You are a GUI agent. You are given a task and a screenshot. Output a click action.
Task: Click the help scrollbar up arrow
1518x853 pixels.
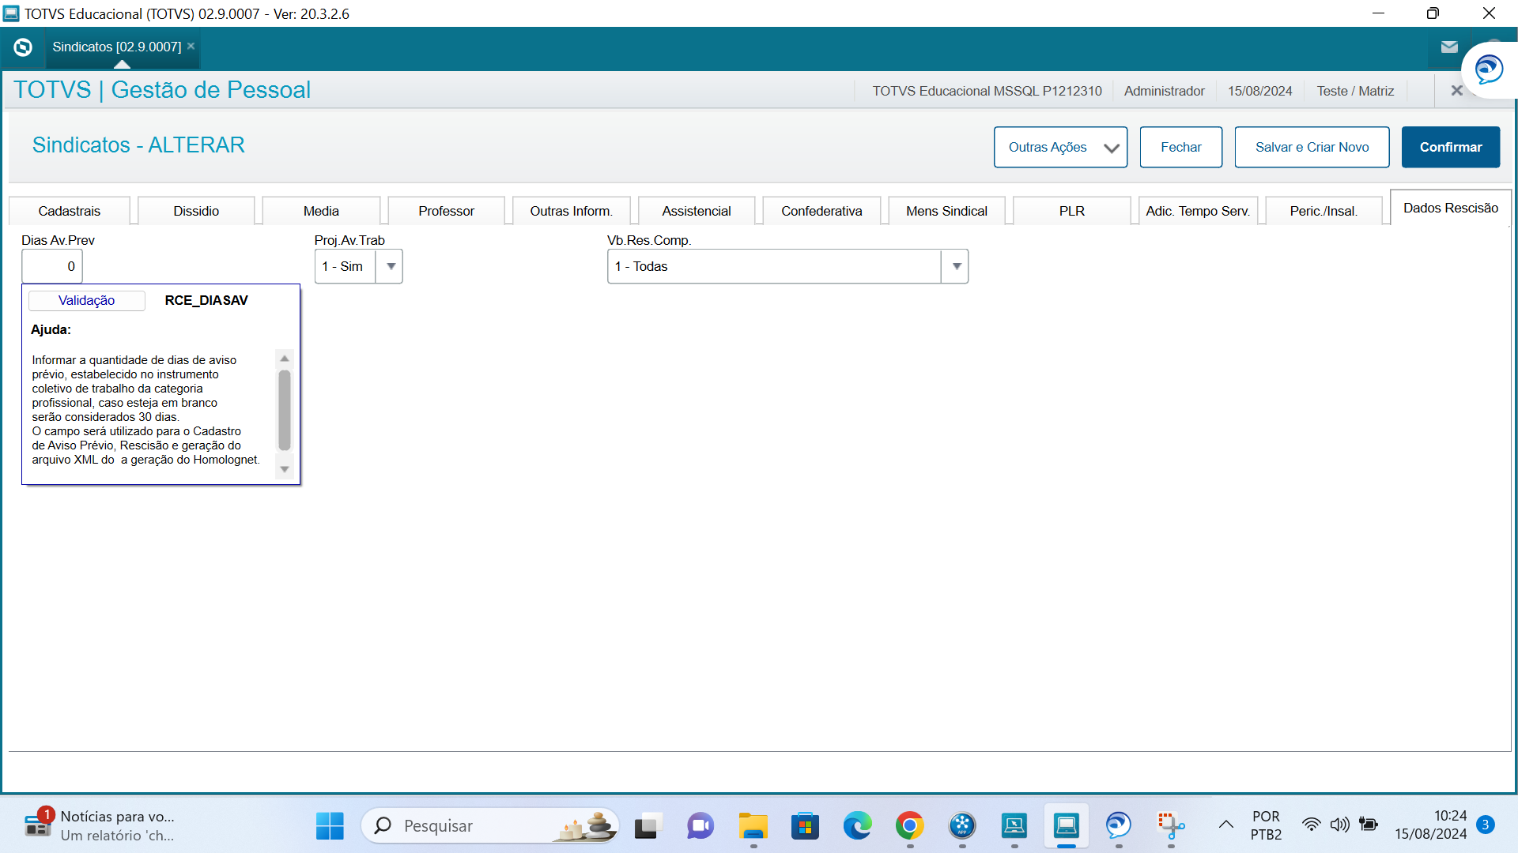285,359
